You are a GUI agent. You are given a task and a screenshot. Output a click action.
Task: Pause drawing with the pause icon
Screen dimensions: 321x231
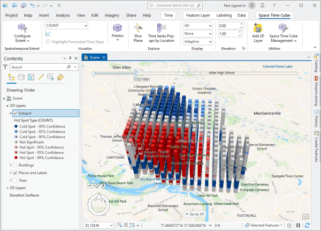coord(297,225)
